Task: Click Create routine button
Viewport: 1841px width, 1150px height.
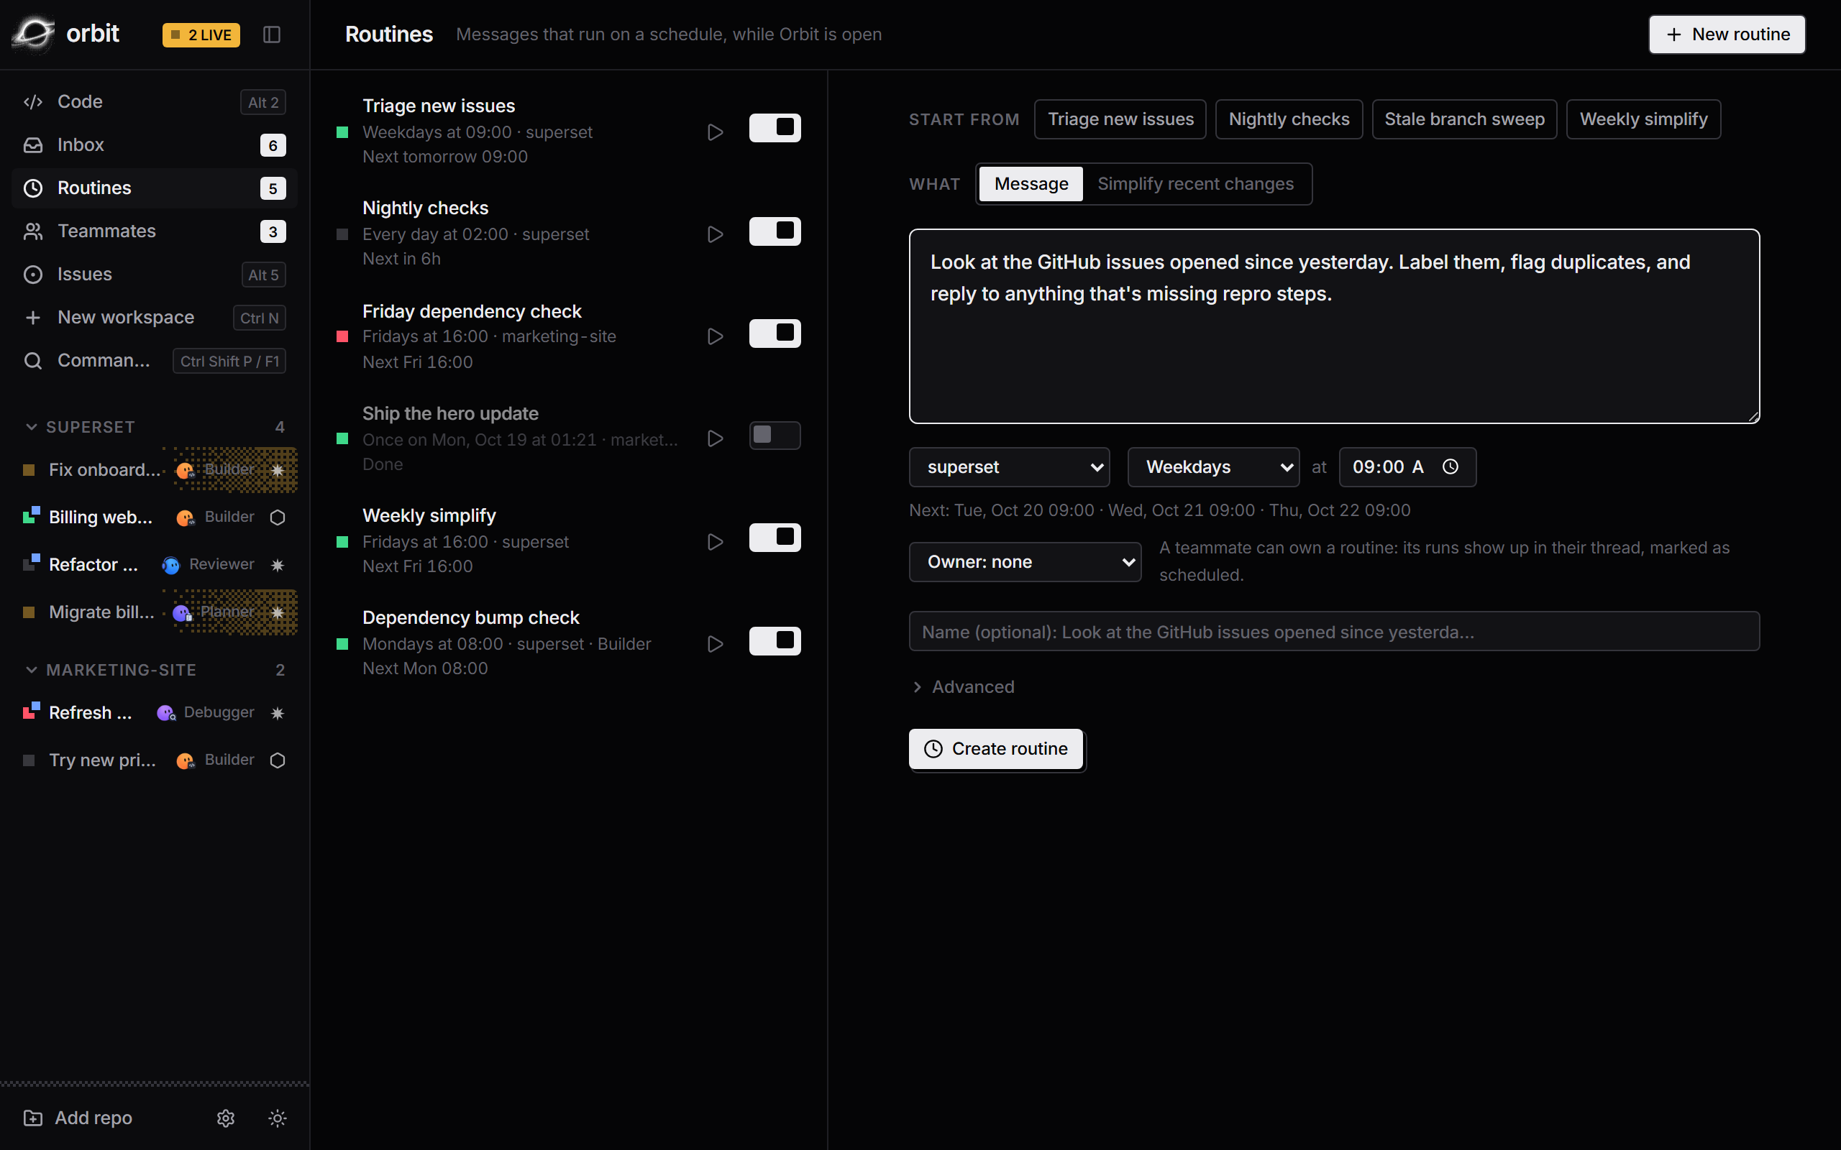Action: coord(996,748)
